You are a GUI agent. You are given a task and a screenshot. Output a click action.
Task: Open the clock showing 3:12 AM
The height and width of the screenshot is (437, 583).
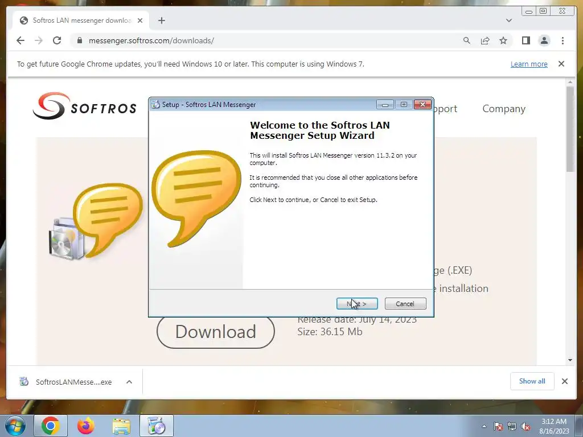tap(554, 426)
